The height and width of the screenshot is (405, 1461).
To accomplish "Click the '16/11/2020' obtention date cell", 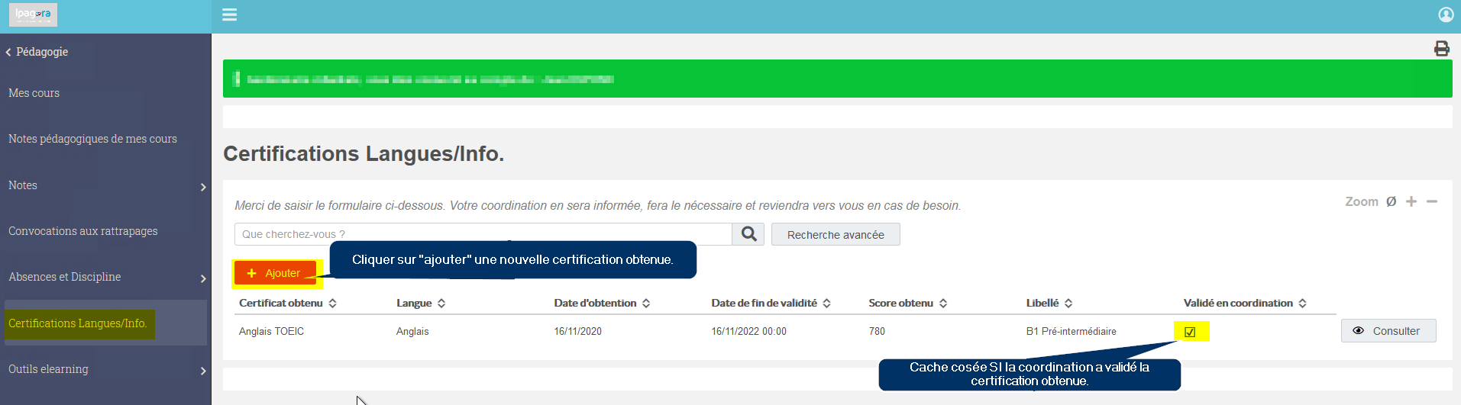I will [578, 331].
